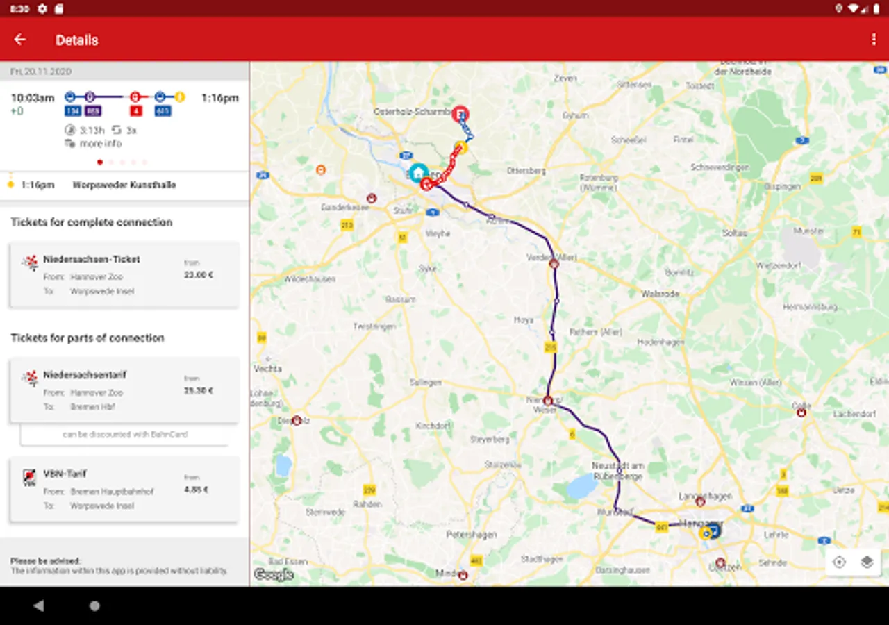Click the cyan house marker at Bremen

[418, 172]
